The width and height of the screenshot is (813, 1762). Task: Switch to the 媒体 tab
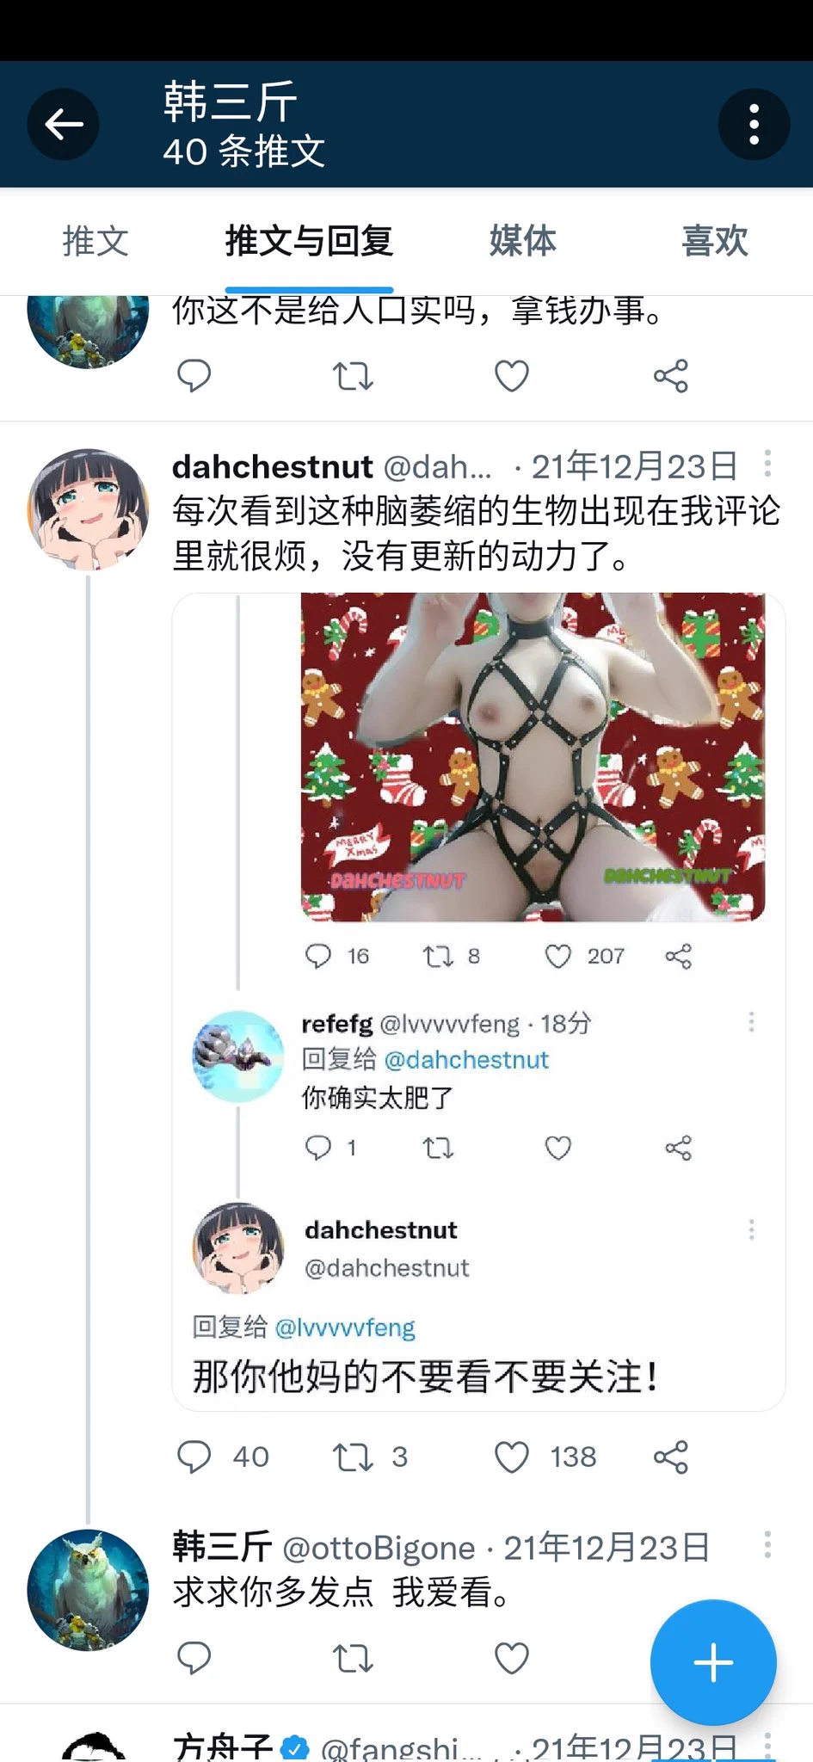(523, 241)
